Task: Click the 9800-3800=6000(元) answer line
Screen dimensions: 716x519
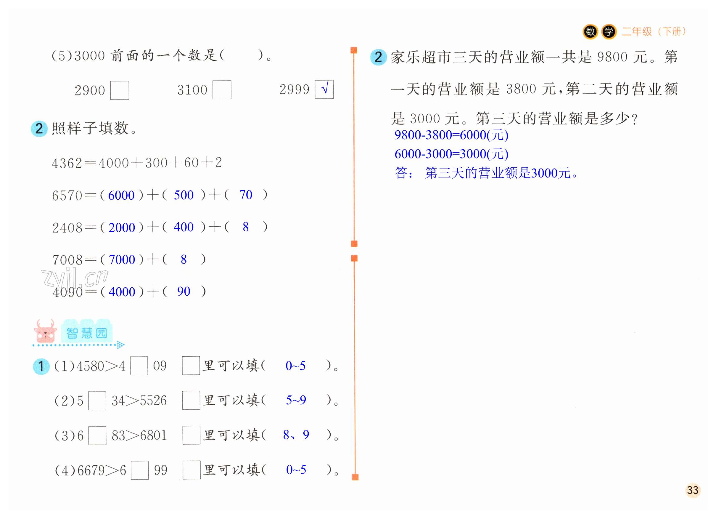Action: pyautogui.click(x=451, y=135)
